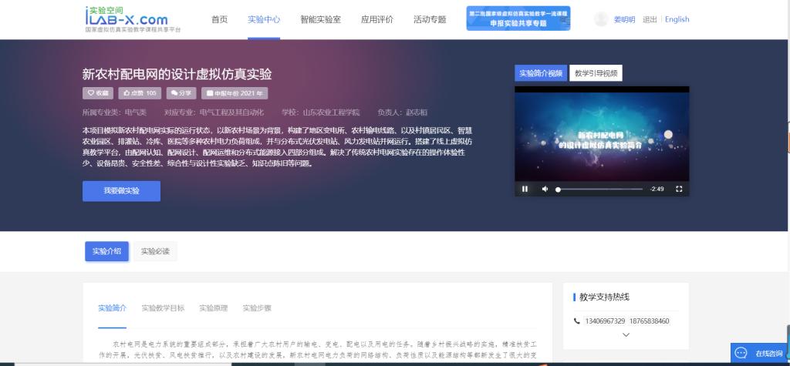Click the user avatar icon

click(601, 19)
